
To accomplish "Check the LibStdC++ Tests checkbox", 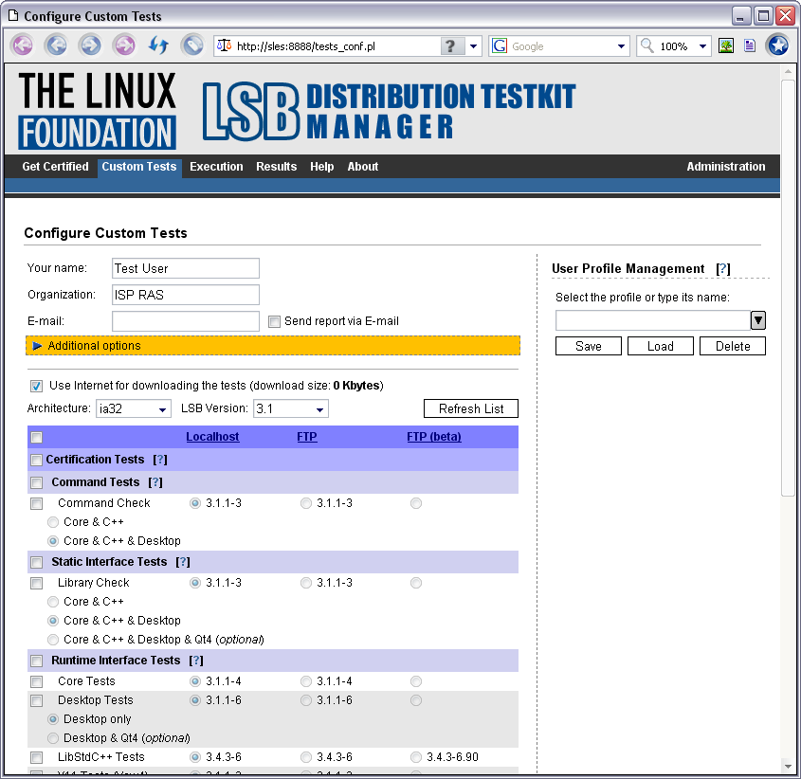I will pyautogui.click(x=36, y=757).
